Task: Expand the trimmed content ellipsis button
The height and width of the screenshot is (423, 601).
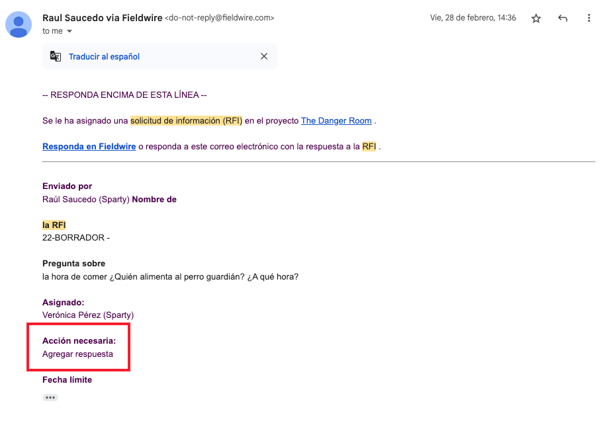Action: click(x=50, y=397)
